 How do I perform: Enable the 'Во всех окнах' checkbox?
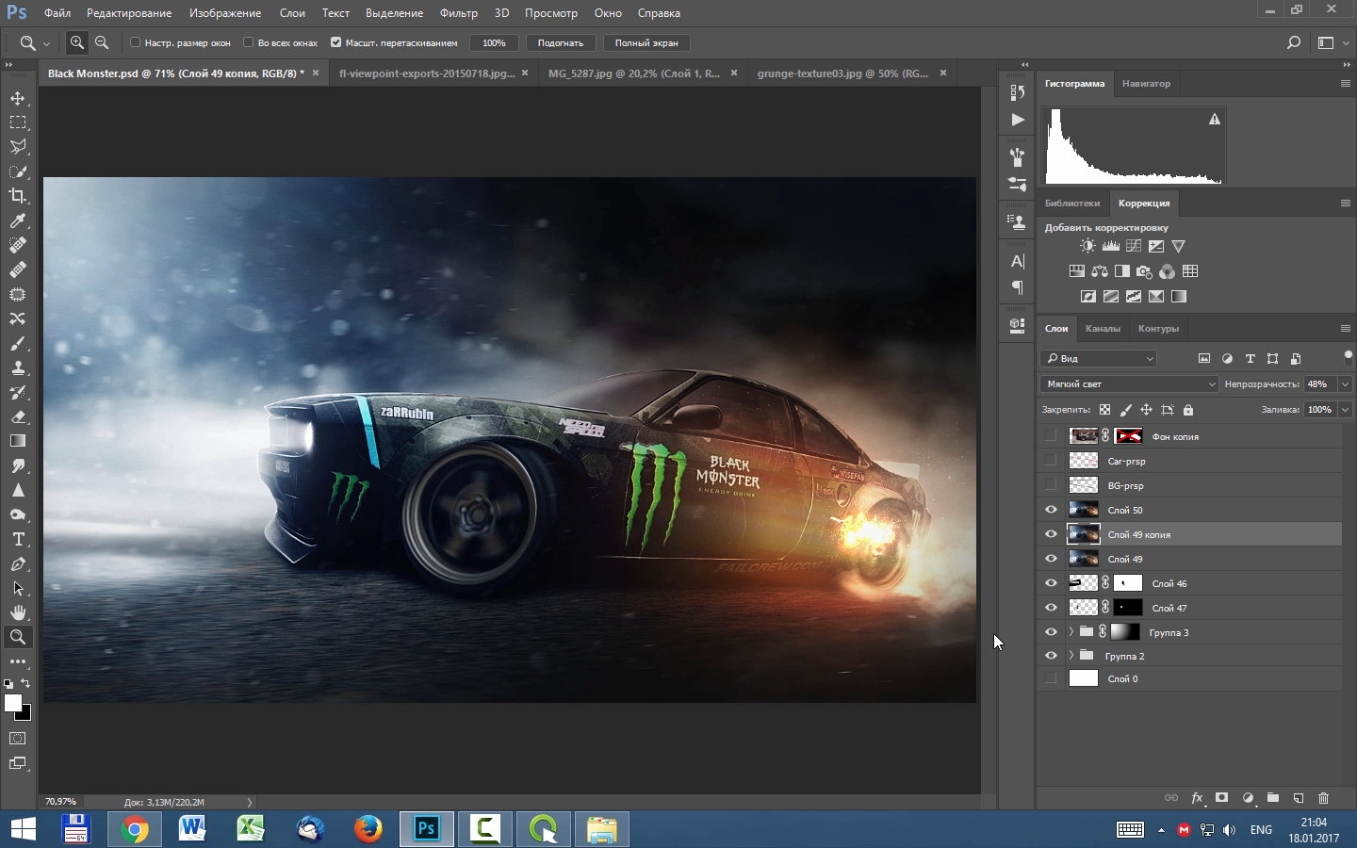(248, 42)
